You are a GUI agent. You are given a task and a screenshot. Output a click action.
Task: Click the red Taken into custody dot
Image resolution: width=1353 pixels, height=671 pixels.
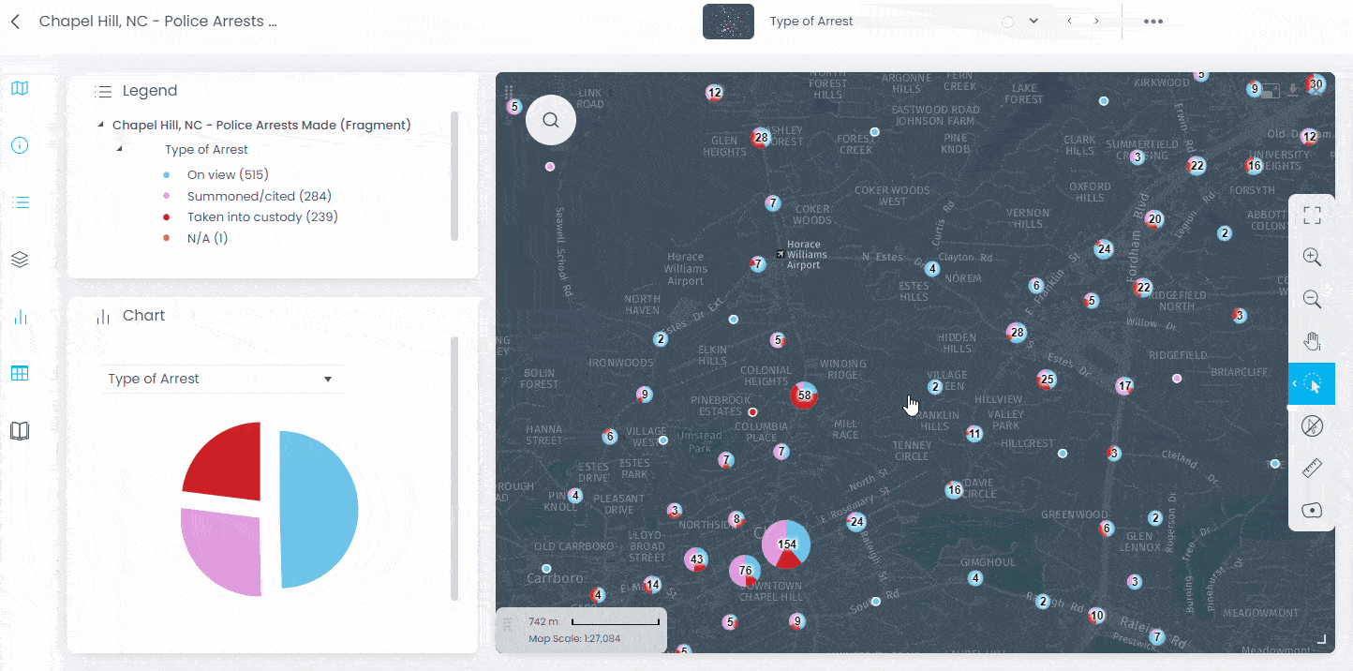pos(167,216)
